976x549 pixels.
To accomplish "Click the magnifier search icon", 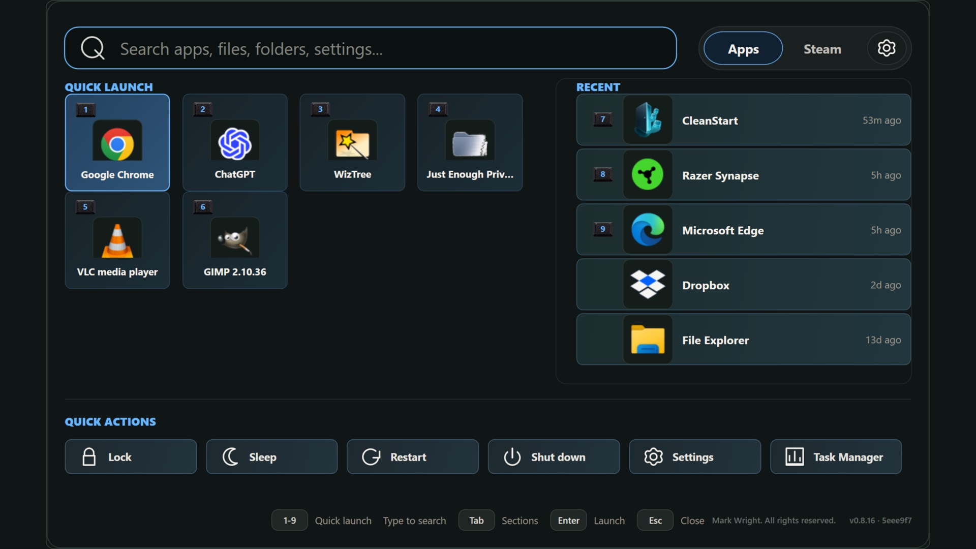I will pyautogui.click(x=93, y=48).
